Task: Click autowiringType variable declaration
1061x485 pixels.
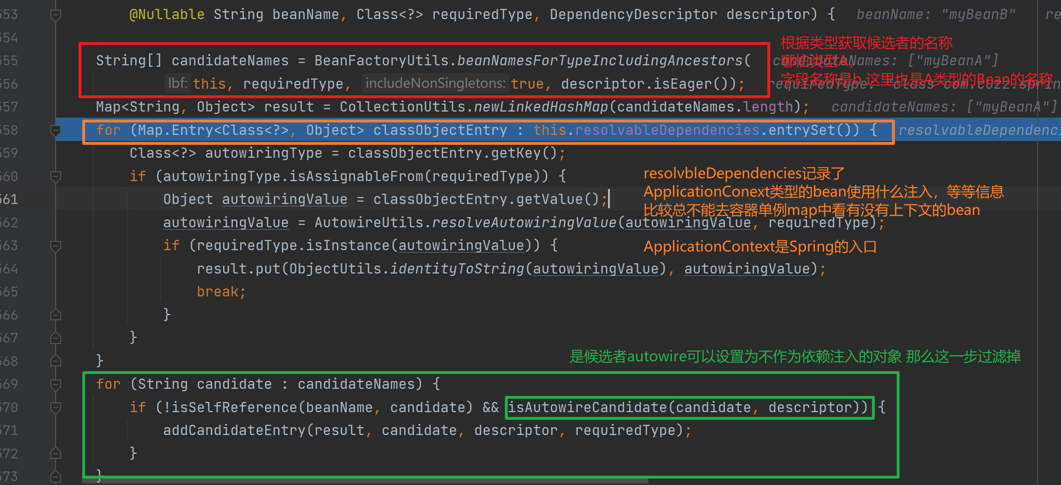Action: click(263, 153)
